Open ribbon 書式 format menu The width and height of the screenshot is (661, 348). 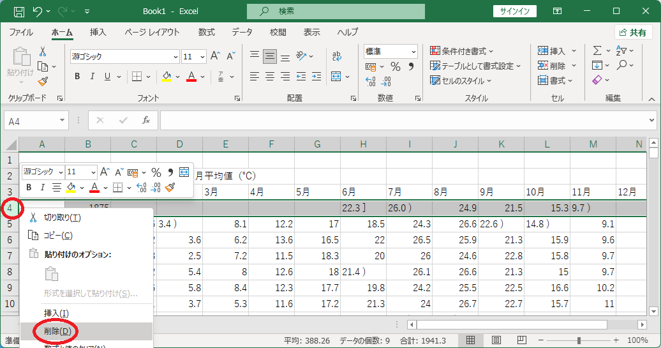pos(555,80)
